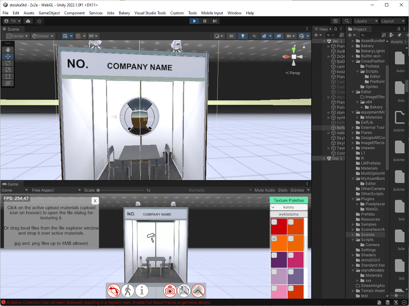Viewport: 409px width, 306px height.
Task: Uncheck the selected orange color checkbox in palette
Action: pos(274,239)
